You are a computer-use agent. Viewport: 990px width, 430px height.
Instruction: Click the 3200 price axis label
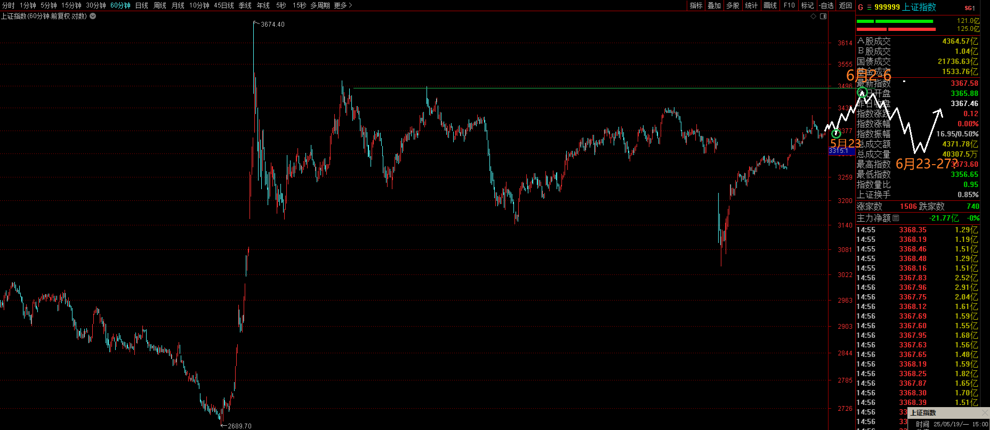(845, 201)
